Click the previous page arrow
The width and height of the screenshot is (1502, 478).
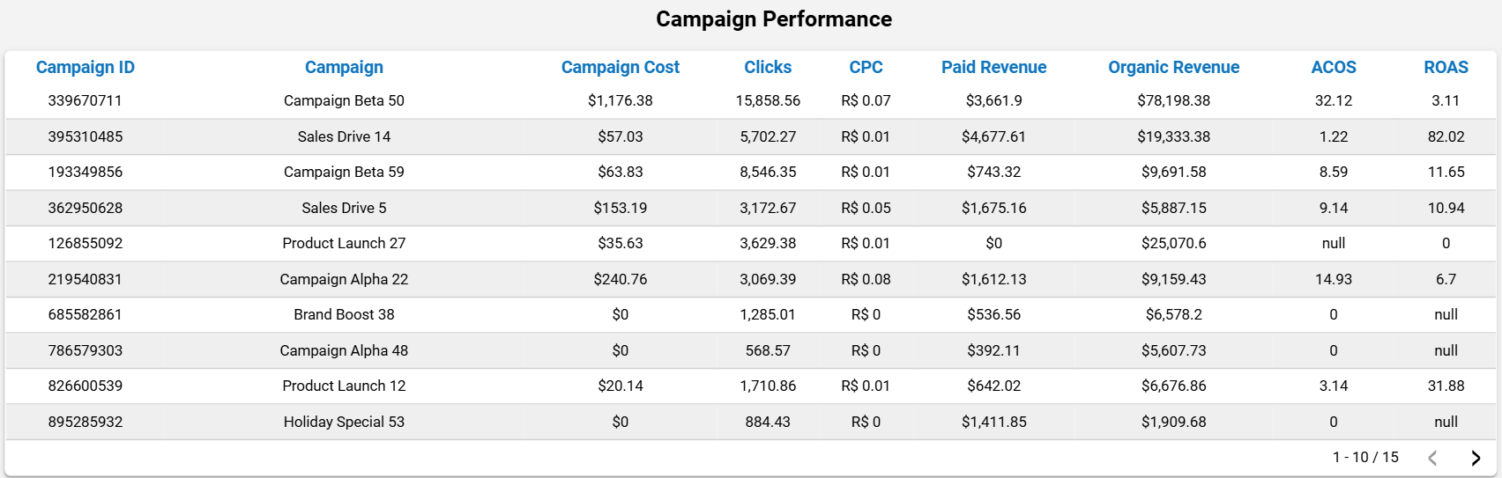coord(1432,458)
